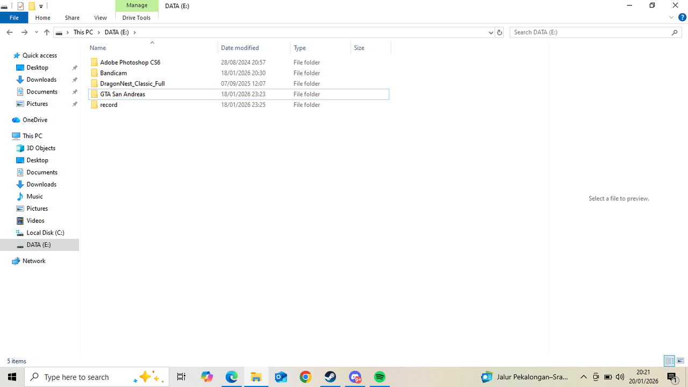Launch Copilot from the taskbar
Viewport: 688px width, 387px height.
coord(207,377)
